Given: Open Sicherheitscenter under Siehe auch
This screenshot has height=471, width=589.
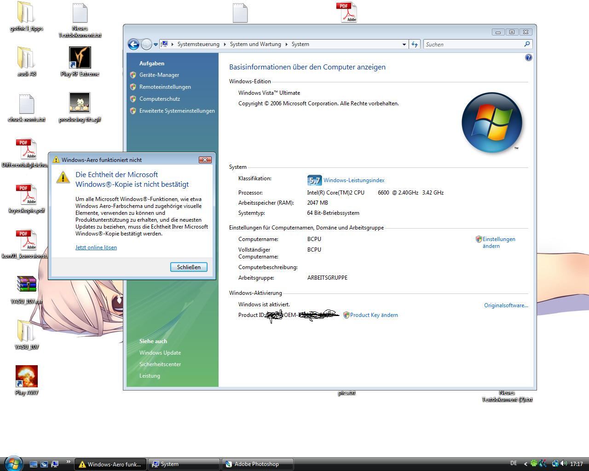Looking at the screenshot, I should (160, 364).
